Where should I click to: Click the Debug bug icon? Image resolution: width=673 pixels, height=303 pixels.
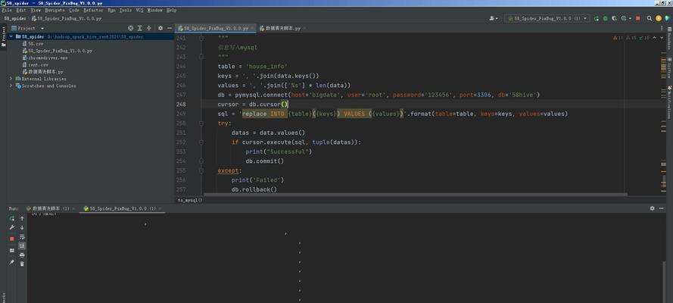click(x=605, y=18)
